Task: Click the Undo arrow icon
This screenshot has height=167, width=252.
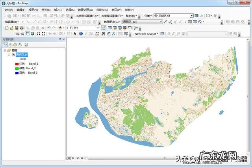Action: pos(48,28)
